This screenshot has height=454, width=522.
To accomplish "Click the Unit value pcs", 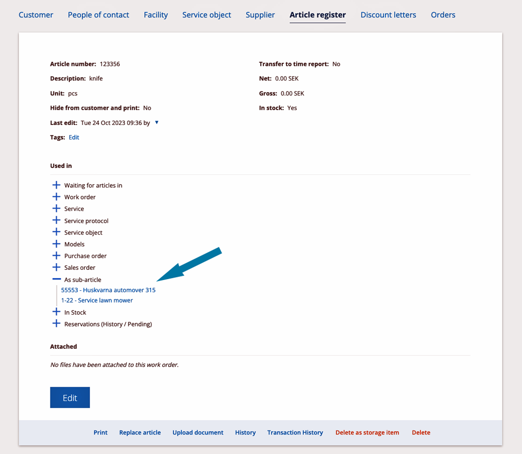I will click(72, 93).
